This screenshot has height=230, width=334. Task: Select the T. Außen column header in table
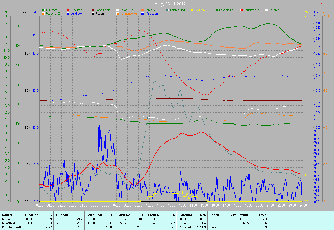(x=32, y=215)
